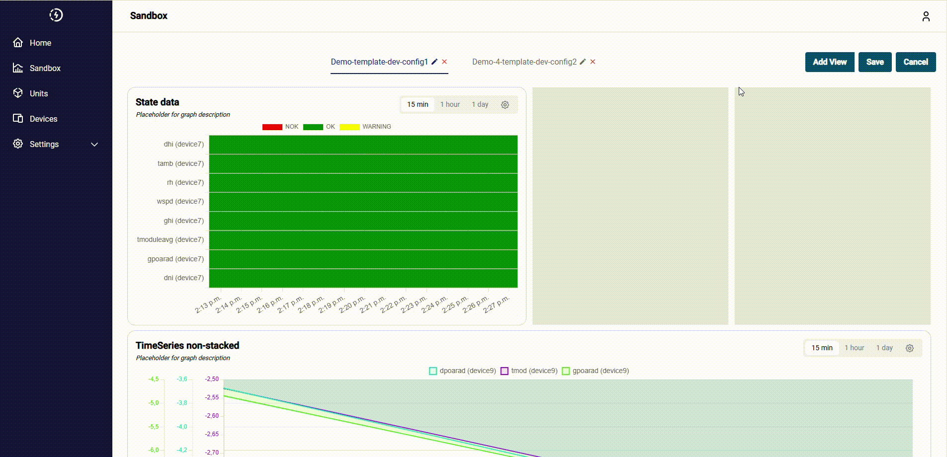Image resolution: width=947 pixels, height=457 pixels.
Task: Click the Sandbox chart icon
Action: click(18, 68)
